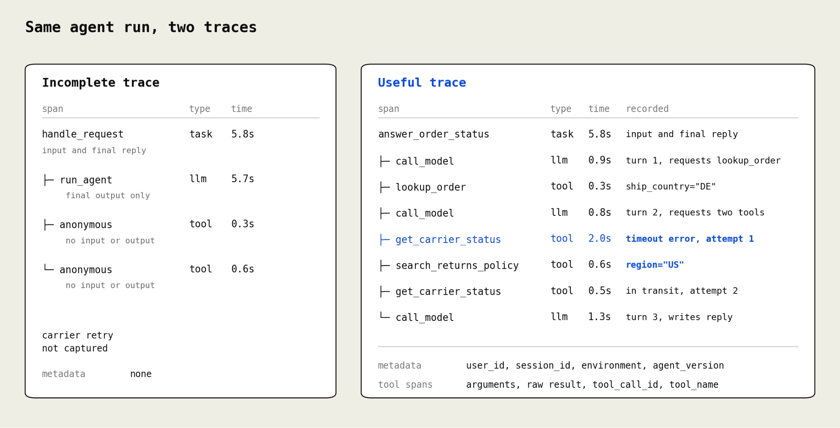Click "turn 1, requests lookup_order" text
This screenshot has width=840, height=428.
click(703, 160)
